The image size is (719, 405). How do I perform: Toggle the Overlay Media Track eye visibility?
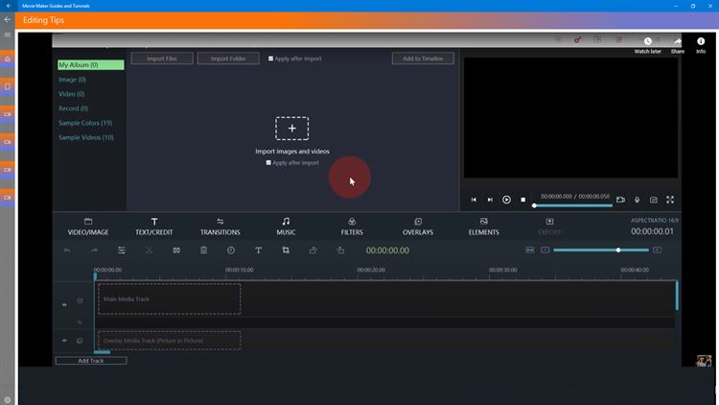pyautogui.click(x=64, y=341)
